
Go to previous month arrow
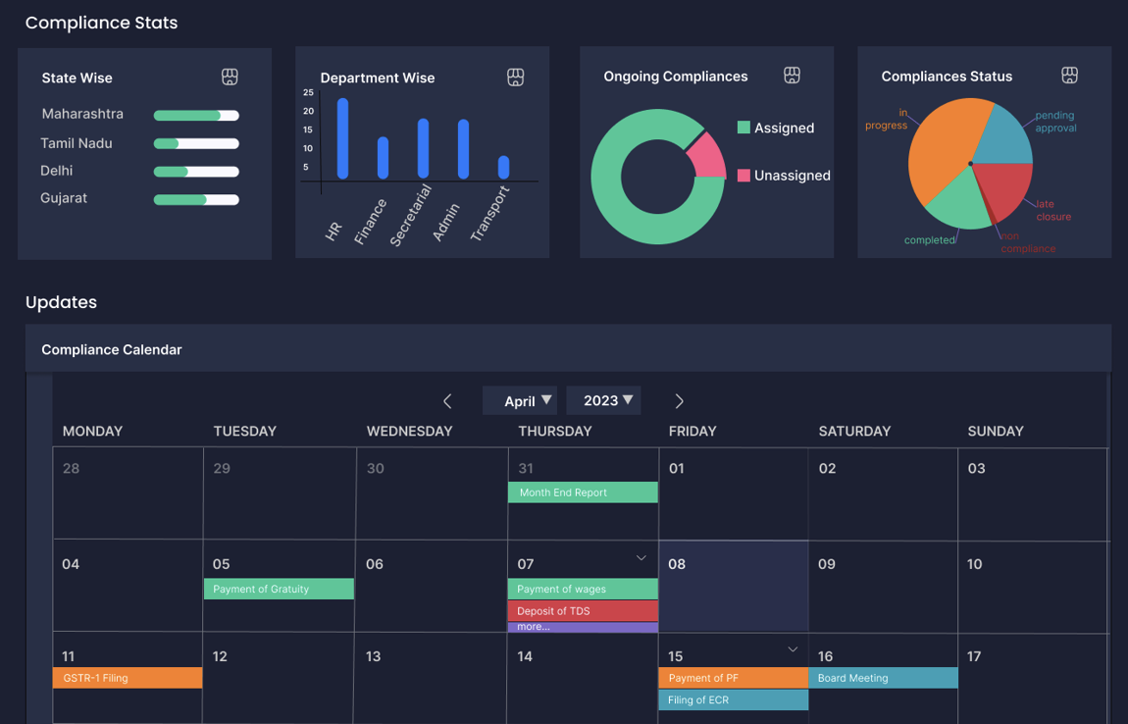point(447,401)
